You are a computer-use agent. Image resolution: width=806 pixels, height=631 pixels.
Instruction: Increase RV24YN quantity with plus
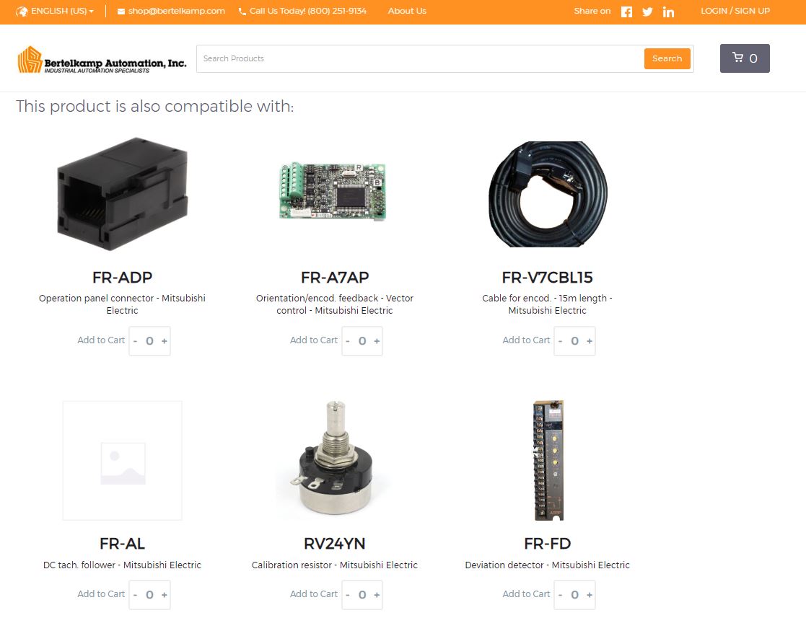[377, 594]
